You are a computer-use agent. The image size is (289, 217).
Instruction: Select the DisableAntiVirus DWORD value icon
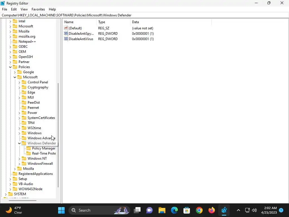(x=66, y=39)
